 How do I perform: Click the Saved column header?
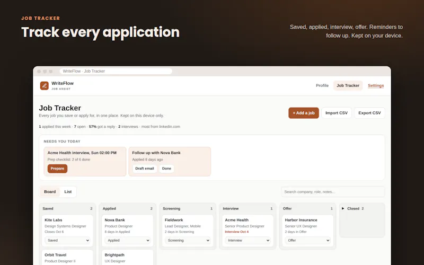48,208
